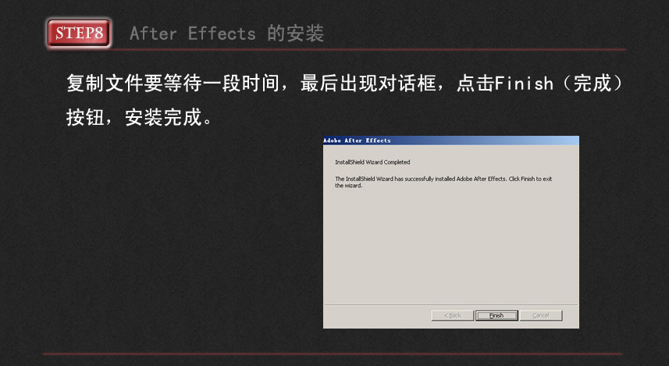
Task: Click the 'Click Finish to exit' phrase
Action: (x=530, y=179)
